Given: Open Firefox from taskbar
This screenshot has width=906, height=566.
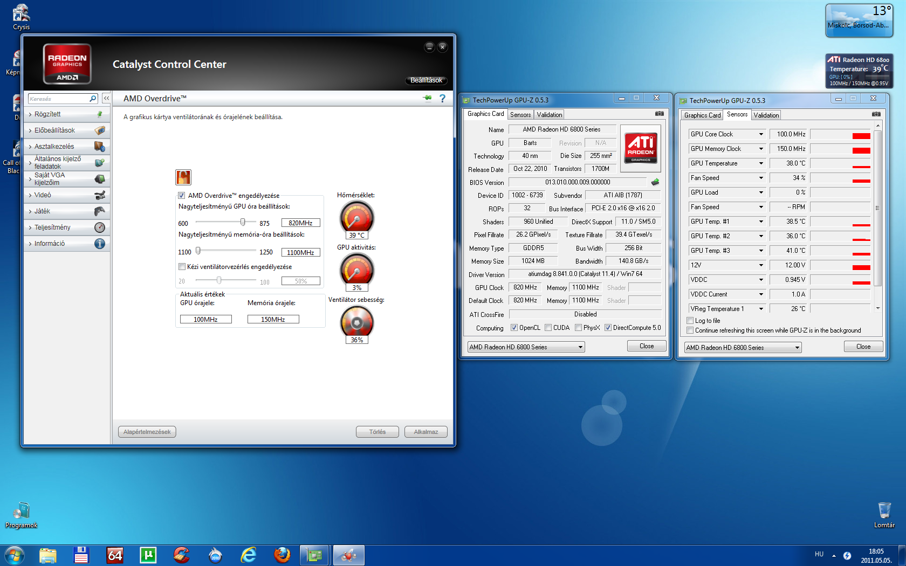Looking at the screenshot, I should (x=282, y=555).
